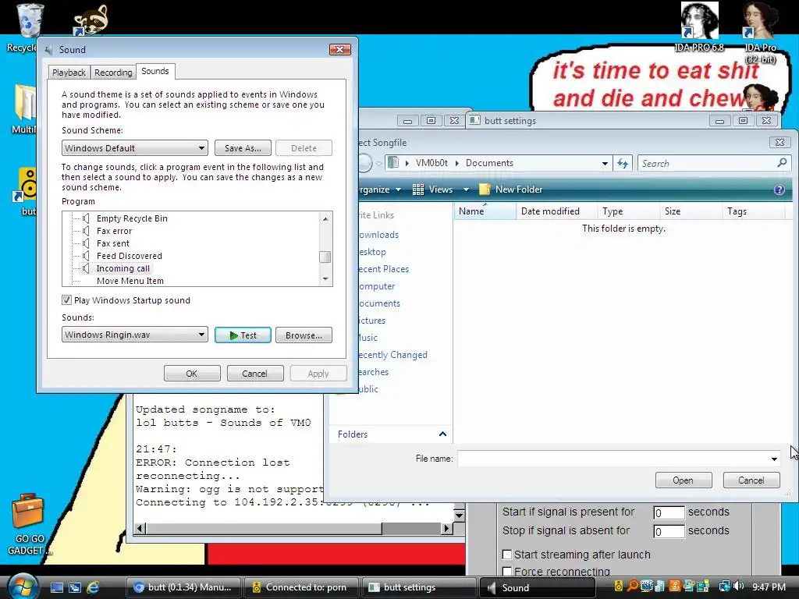Click the Program list scrollbar thumb
The width and height of the screenshot is (799, 599).
tap(325, 257)
